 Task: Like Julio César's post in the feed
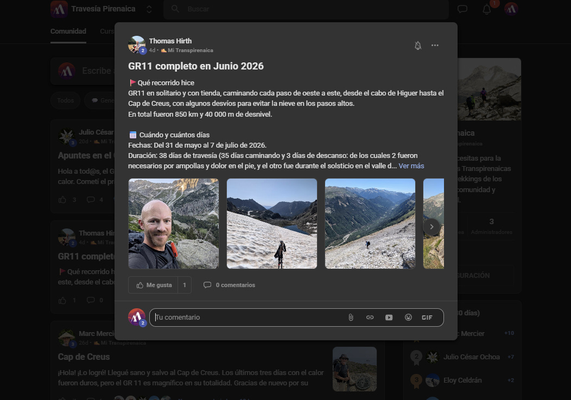[62, 200]
